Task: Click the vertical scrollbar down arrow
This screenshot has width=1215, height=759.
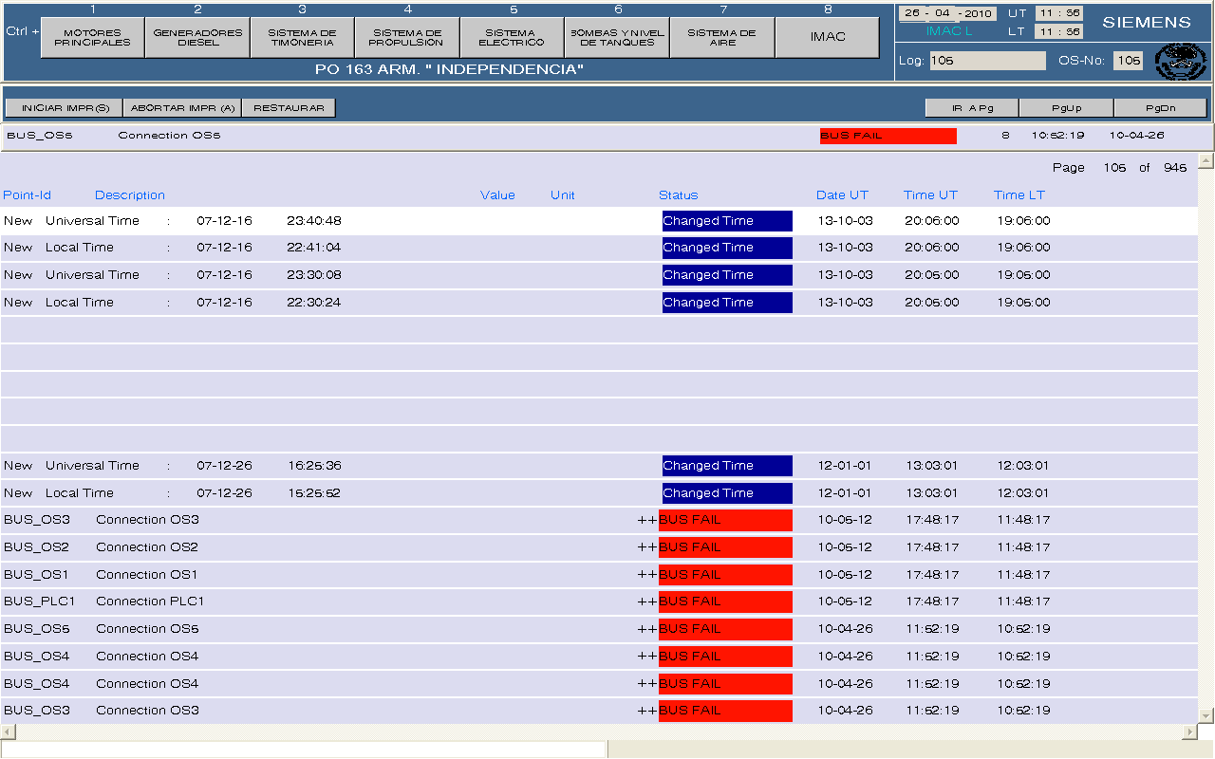Action: (x=1206, y=715)
